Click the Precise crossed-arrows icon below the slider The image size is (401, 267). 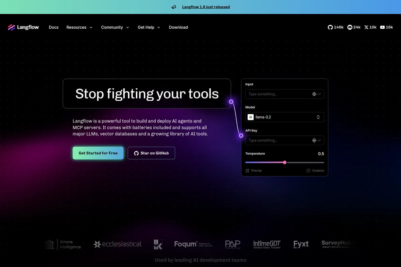click(247, 171)
